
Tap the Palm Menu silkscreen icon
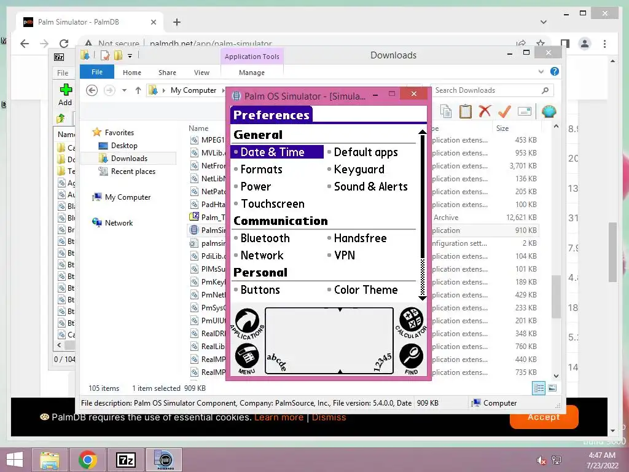(247, 358)
